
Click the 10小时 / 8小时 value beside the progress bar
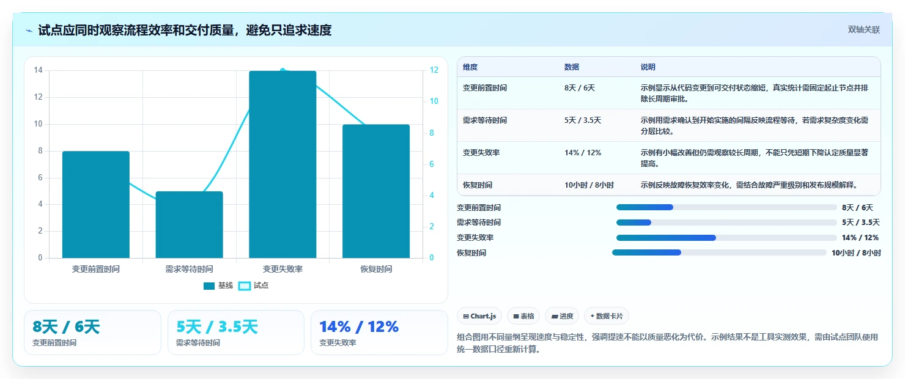[856, 253]
